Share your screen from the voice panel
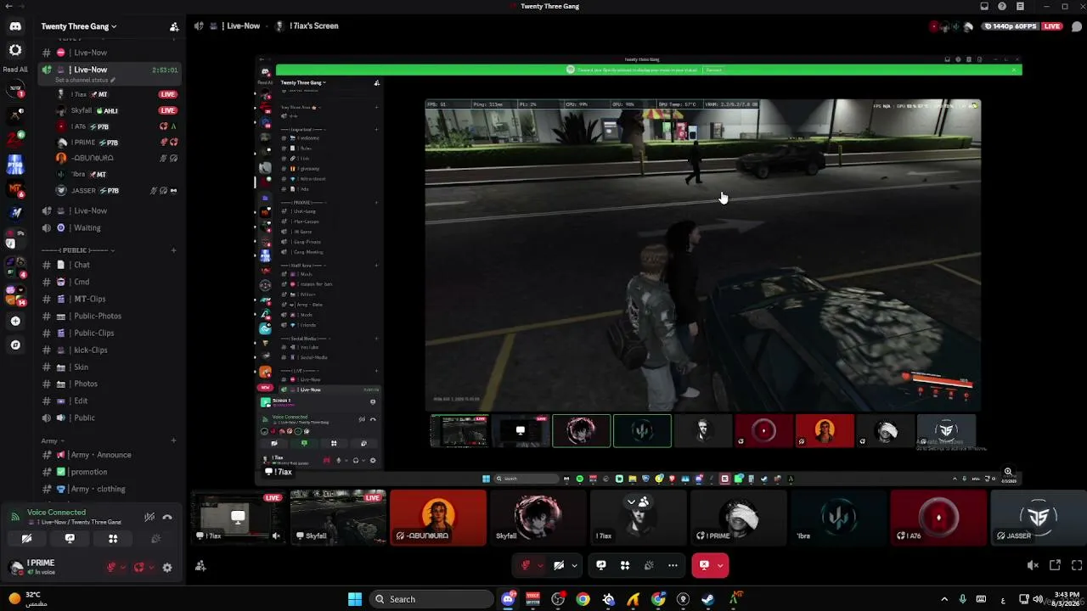The image size is (1087, 611). tap(70, 538)
